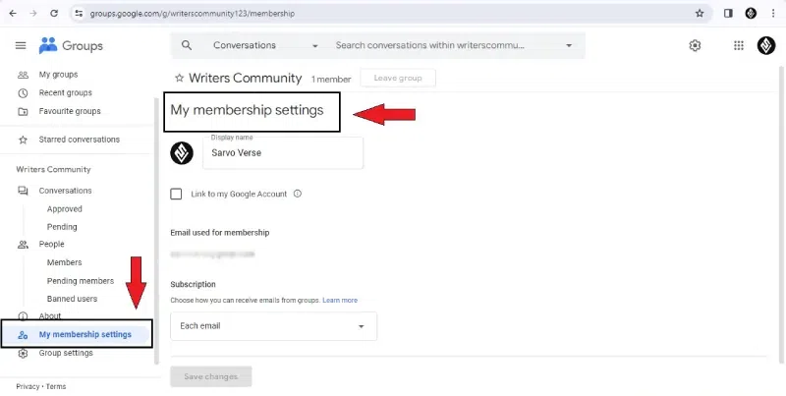This screenshot has width=786, height=396.
Task: Click the display name profile picture
Action: click(182, 153)
